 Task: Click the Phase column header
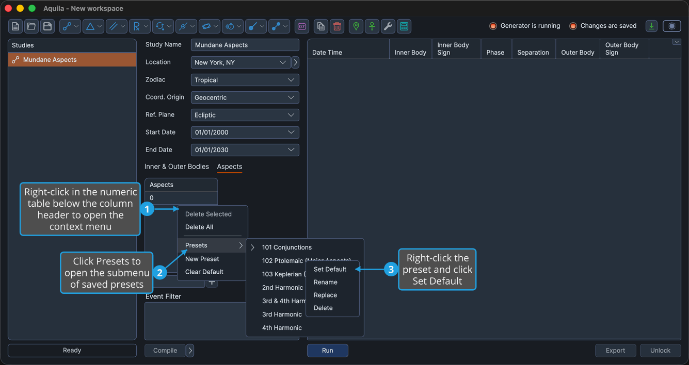point(495,49)
